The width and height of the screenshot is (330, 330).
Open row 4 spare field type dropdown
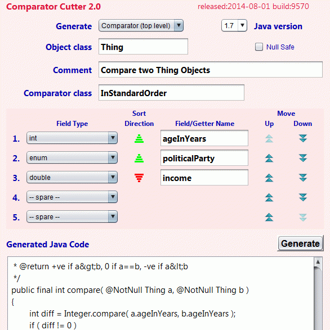pyautogui.click(x=72, y=197)
